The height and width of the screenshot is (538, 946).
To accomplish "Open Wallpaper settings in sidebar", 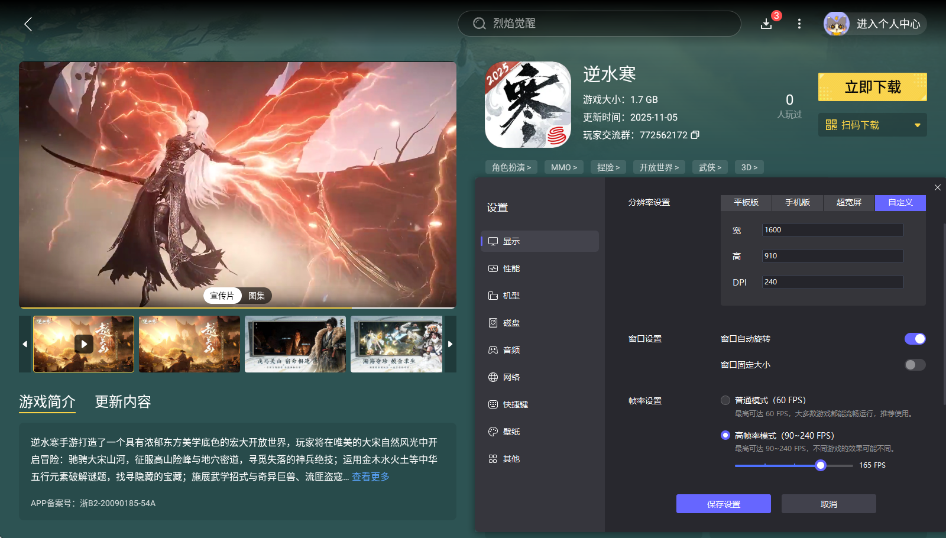I will [511, 432].
